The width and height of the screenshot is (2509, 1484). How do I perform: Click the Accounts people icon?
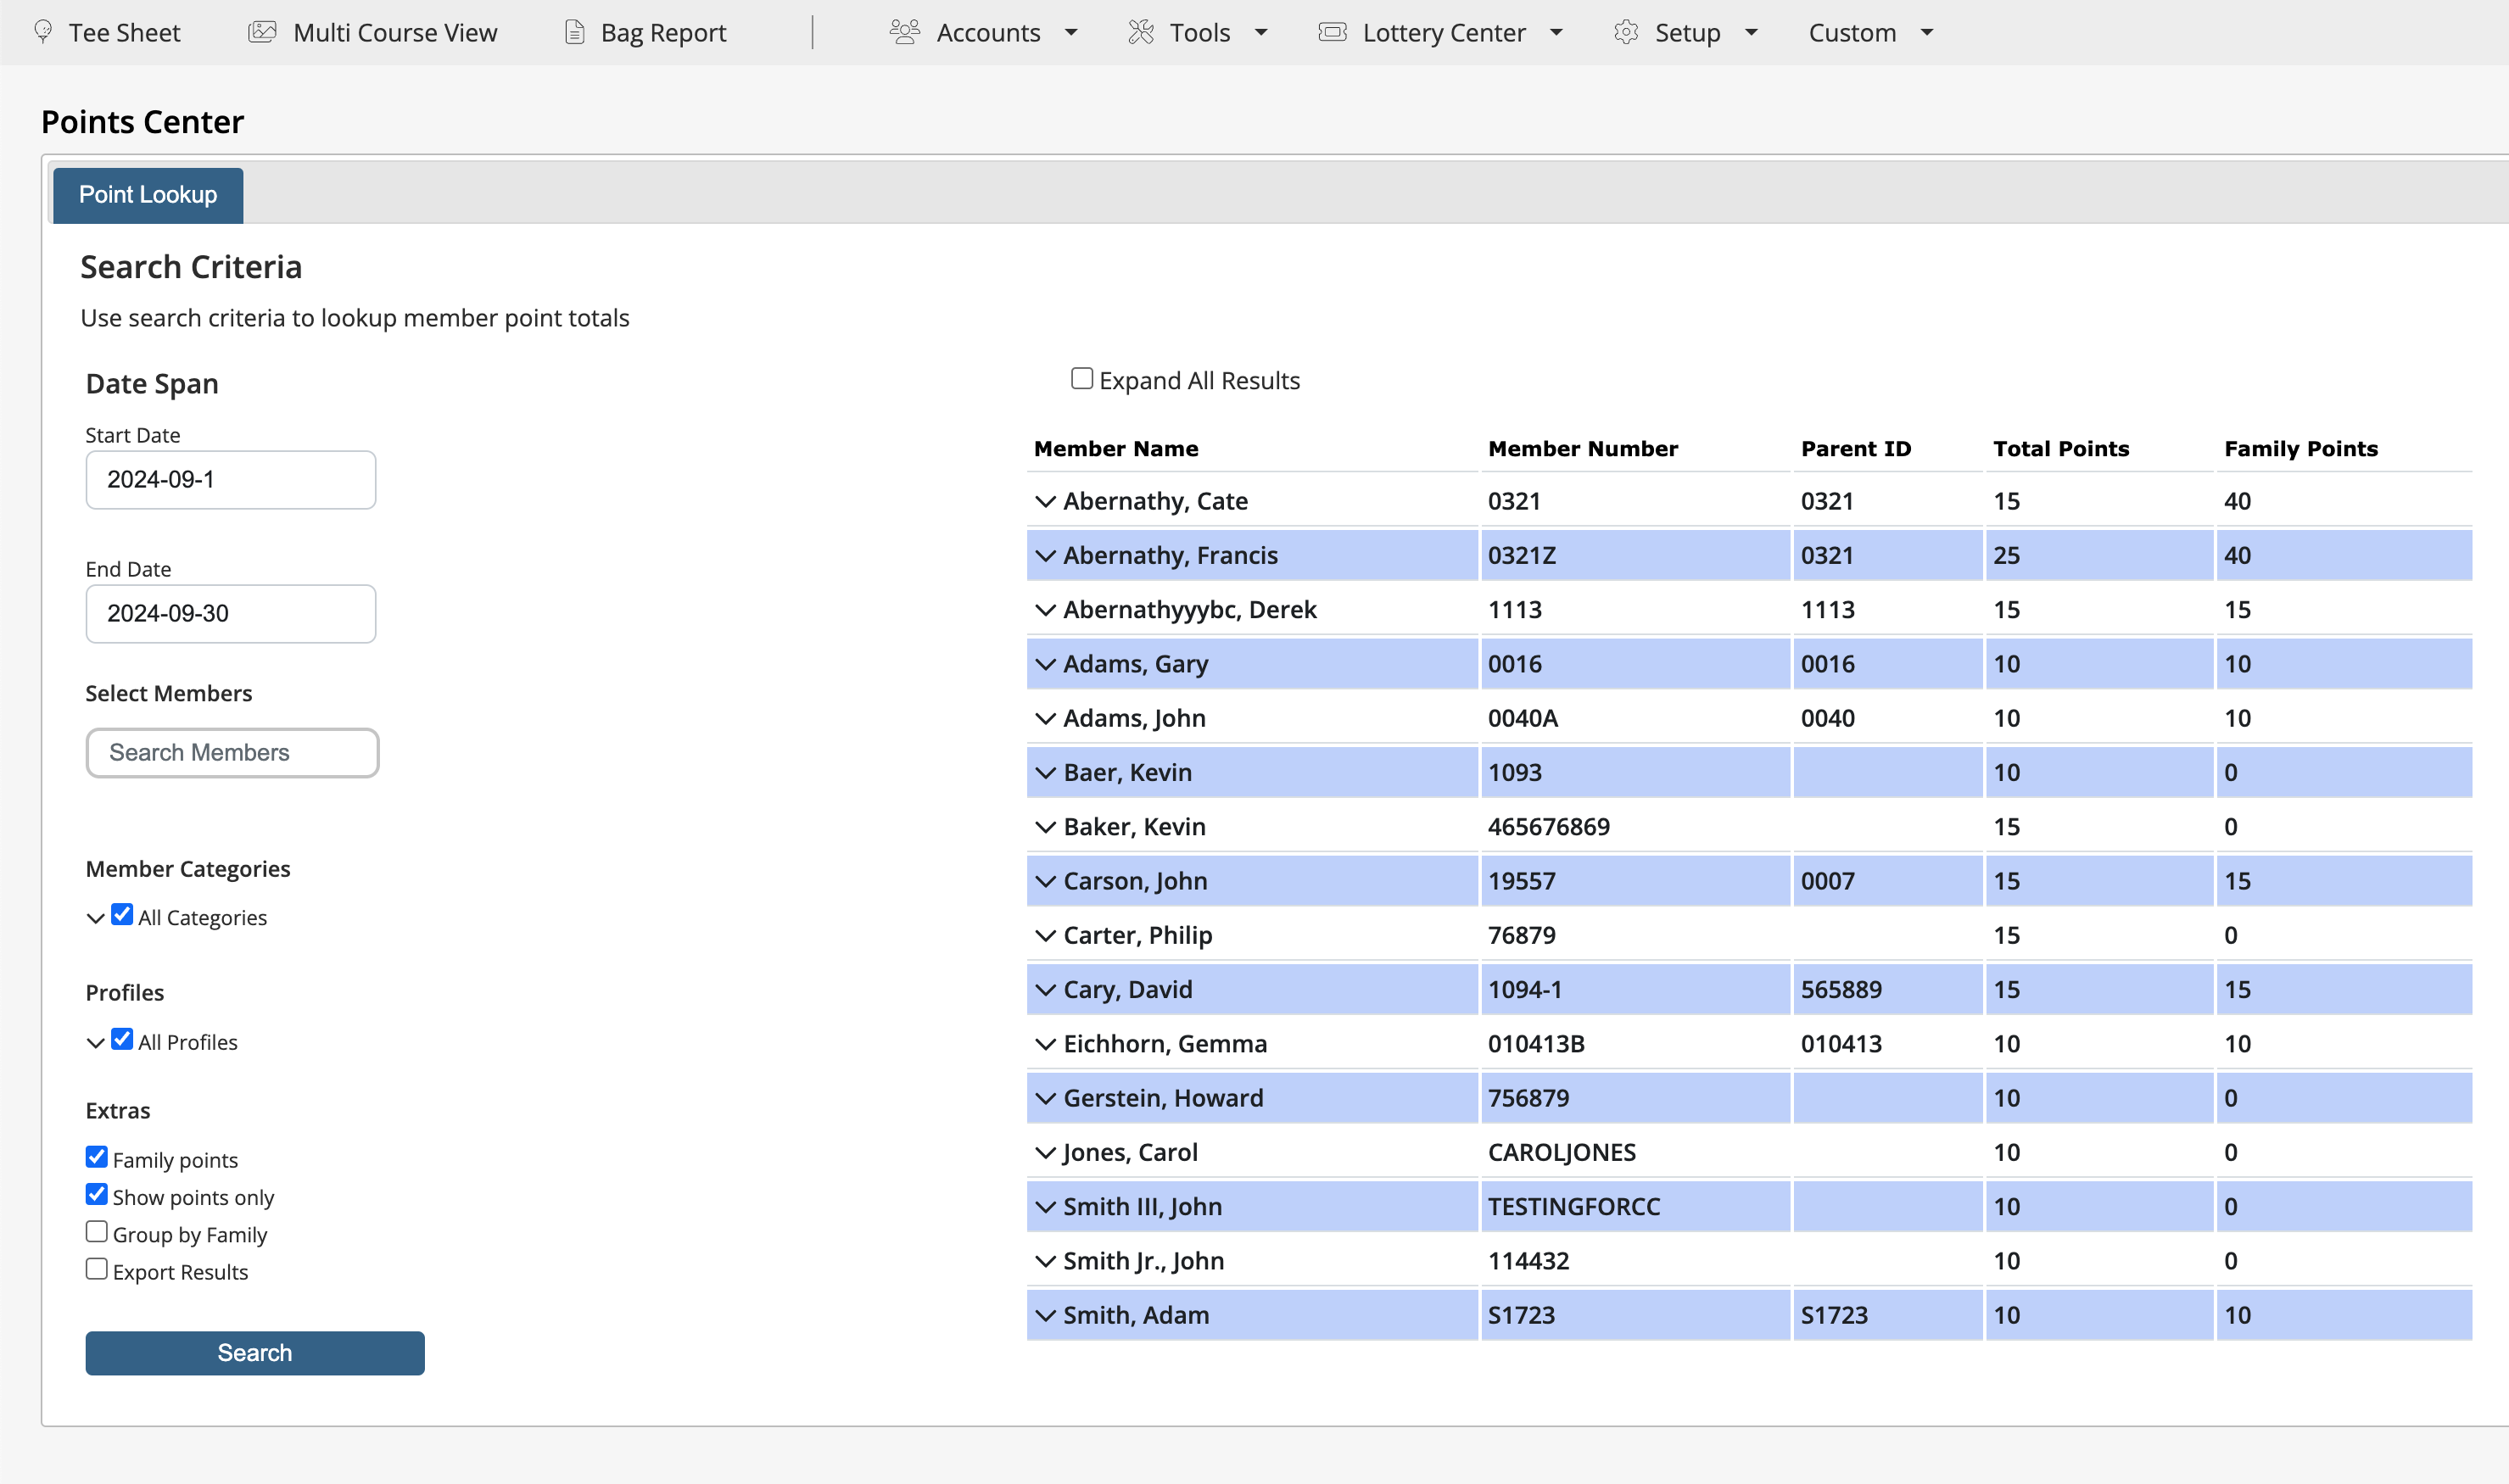click(x=905, y=32)
